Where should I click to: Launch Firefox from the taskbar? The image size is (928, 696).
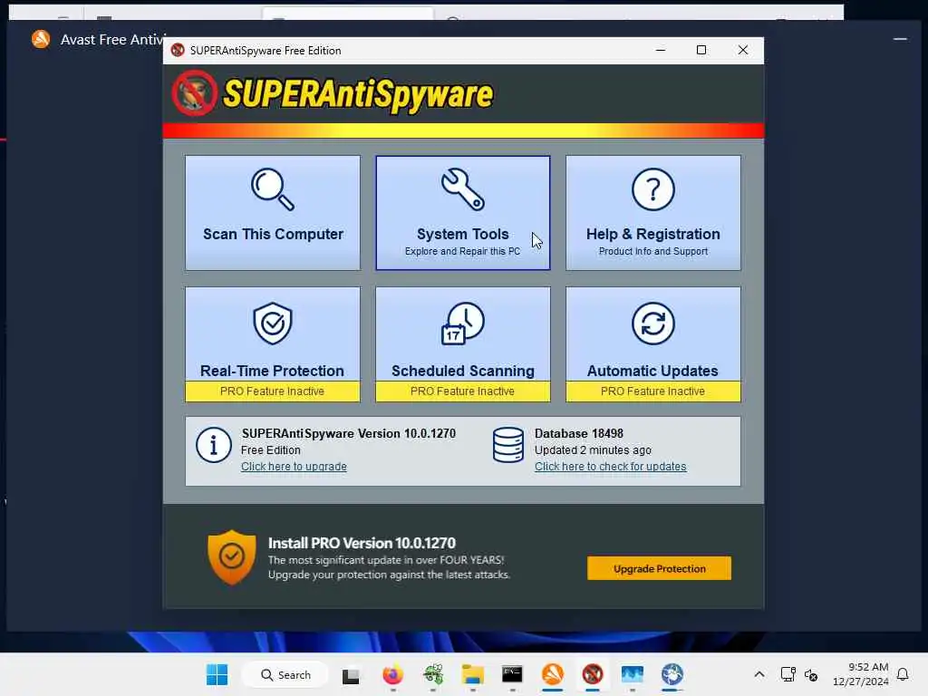pos(392,674)
